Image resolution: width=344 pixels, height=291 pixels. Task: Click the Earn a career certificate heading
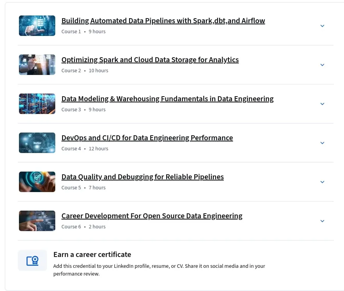click(92, 255)
